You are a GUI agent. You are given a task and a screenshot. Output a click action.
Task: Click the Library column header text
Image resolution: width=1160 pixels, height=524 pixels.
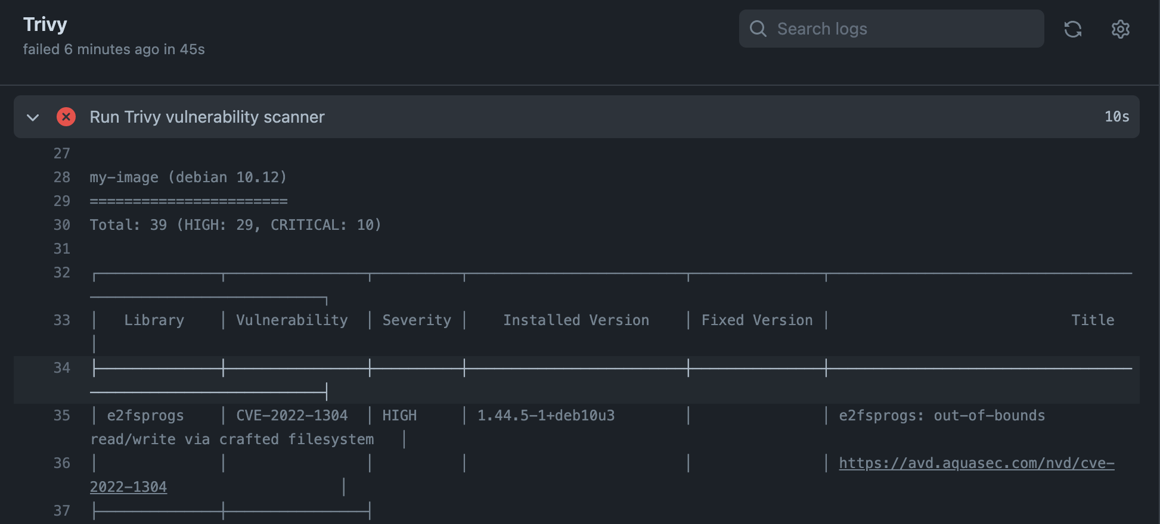pos(154,320)
